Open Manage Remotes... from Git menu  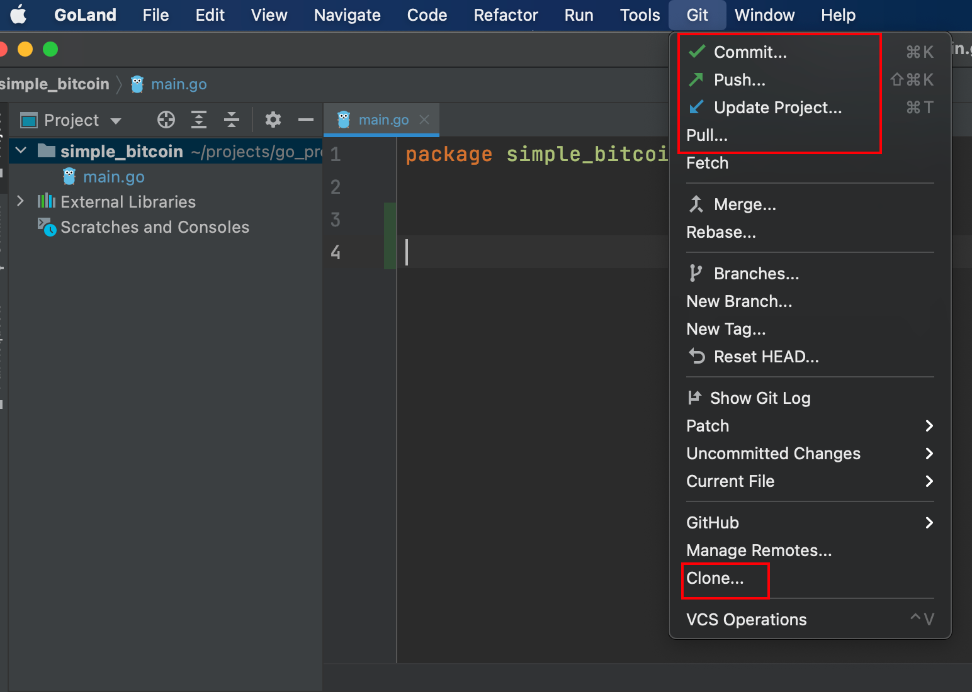pyautogui.click(x=810, y=550)
